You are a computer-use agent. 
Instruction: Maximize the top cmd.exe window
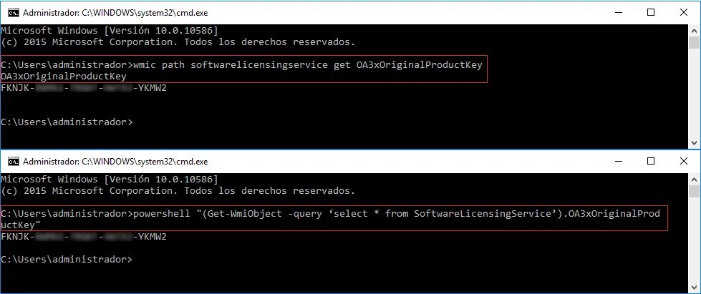pyautogui.click(x=651, y=13)
